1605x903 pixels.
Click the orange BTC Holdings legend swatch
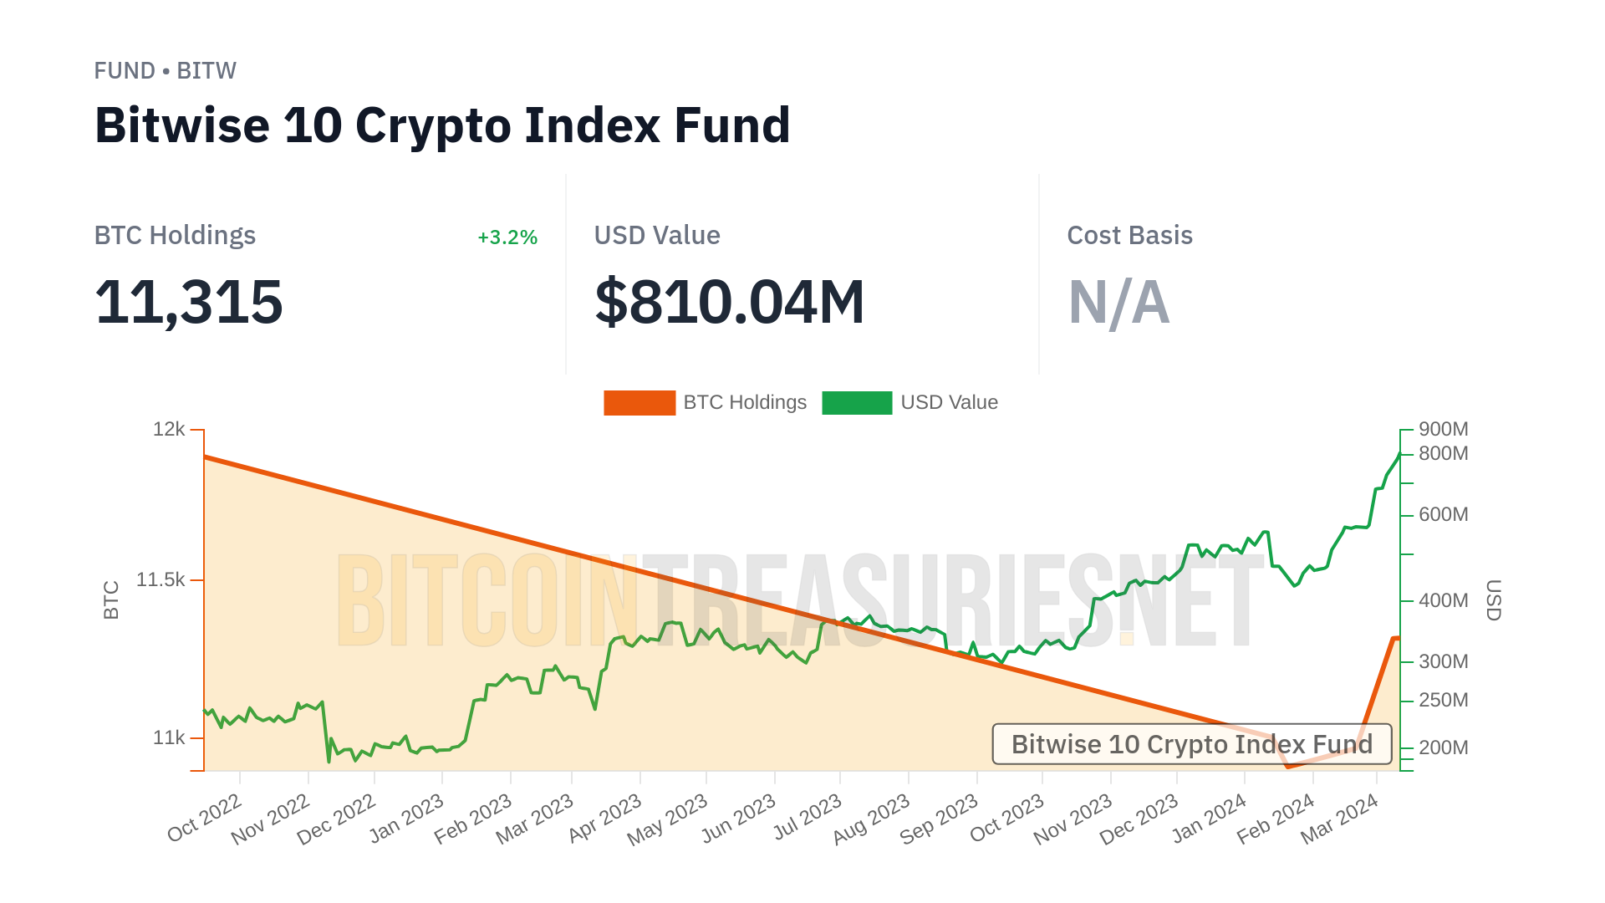[x=639, y=403]
